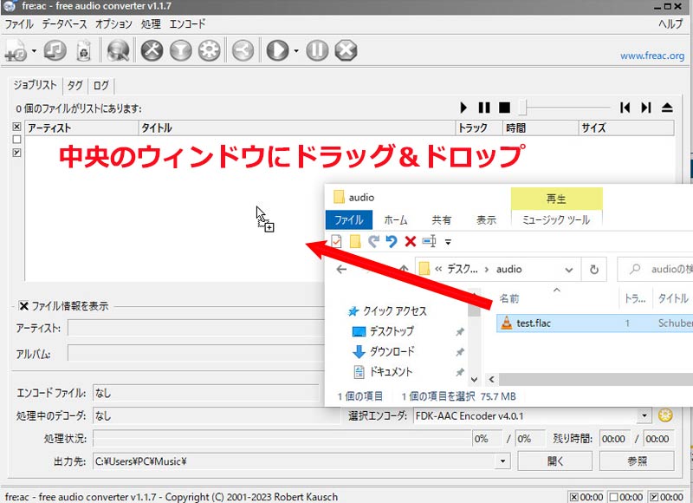This screenshot has height=503, width=693.
Task: Enable the checkbox in the Explorer toolbar
Action: pos(337,241)
